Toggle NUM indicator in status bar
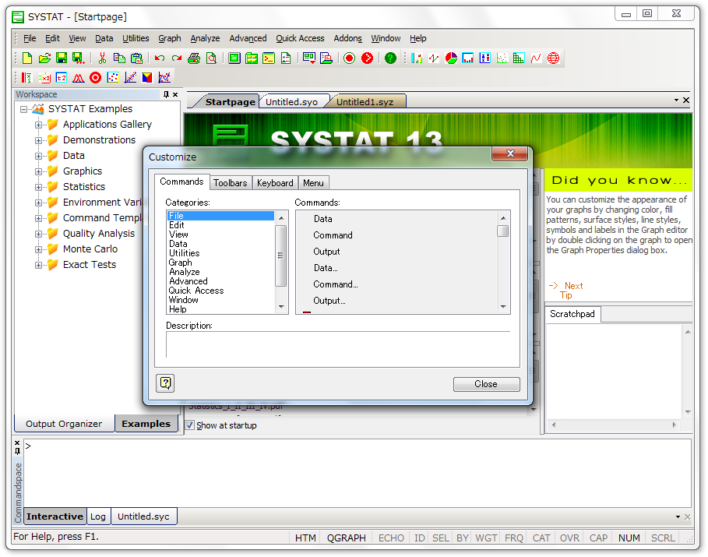The height and width of the screenshot is (557, 708). pos(629,538)
